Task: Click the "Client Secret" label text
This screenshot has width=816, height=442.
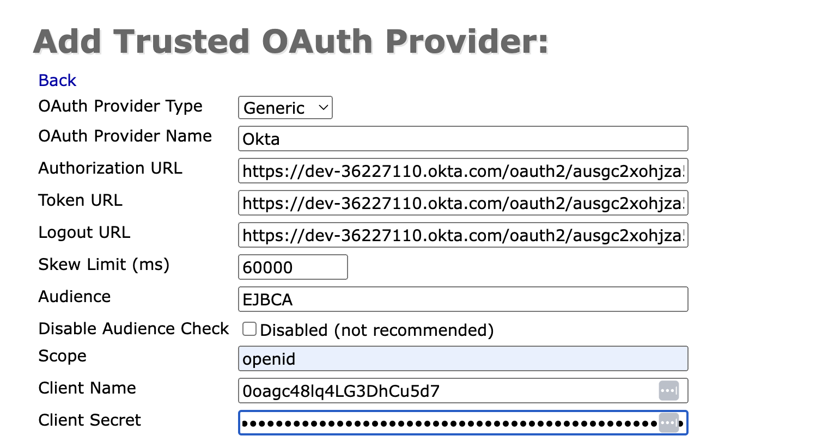Action: tap(89, 420)
